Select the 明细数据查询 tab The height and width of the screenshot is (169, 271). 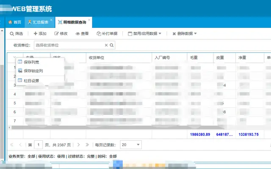coord(74,22)
